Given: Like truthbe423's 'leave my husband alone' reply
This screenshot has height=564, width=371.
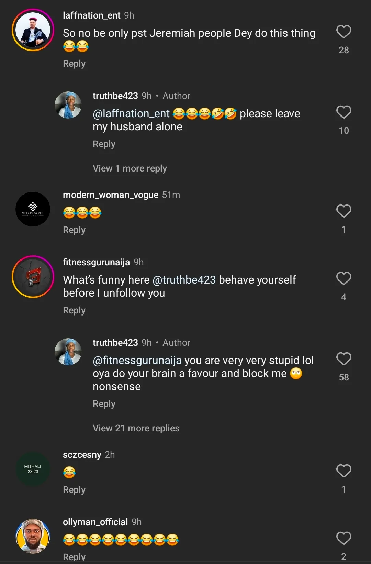Looking at the screenshot, I should 344,112.
